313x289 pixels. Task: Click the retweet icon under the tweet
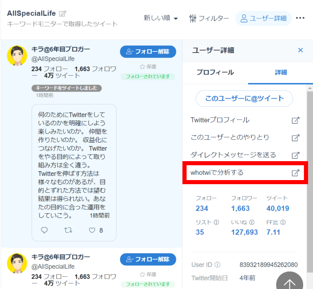coord(68,230)
